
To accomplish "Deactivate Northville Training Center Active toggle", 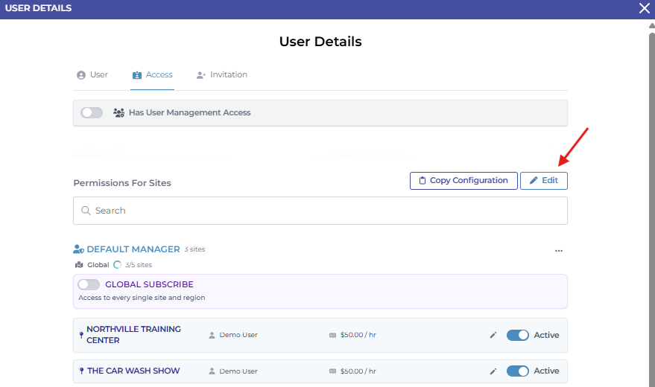I will tap(517, 335).
